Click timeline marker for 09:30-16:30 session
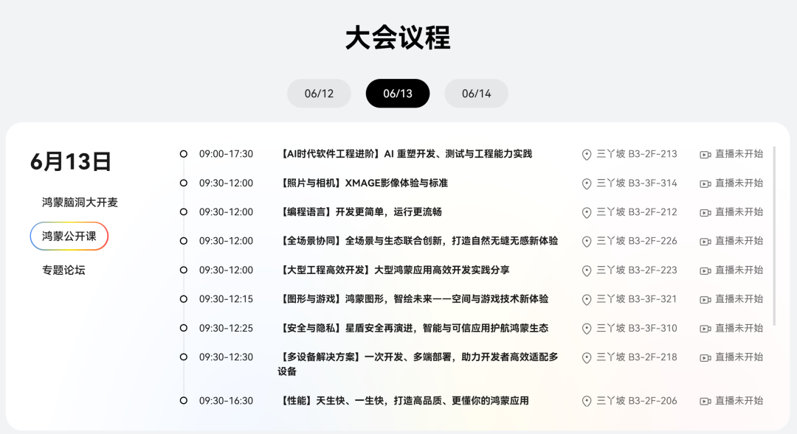The width and height of the screenshot is (797, 434). 184,401
